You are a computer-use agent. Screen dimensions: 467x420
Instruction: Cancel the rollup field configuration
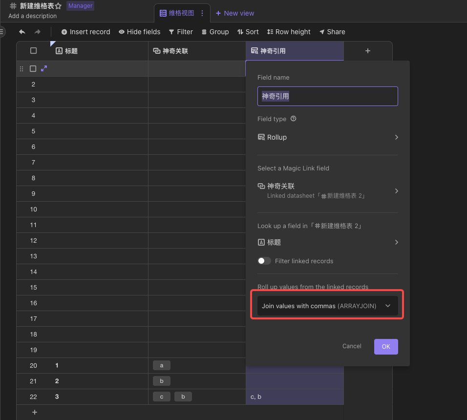pyautogui.click(x=351, y=346)
